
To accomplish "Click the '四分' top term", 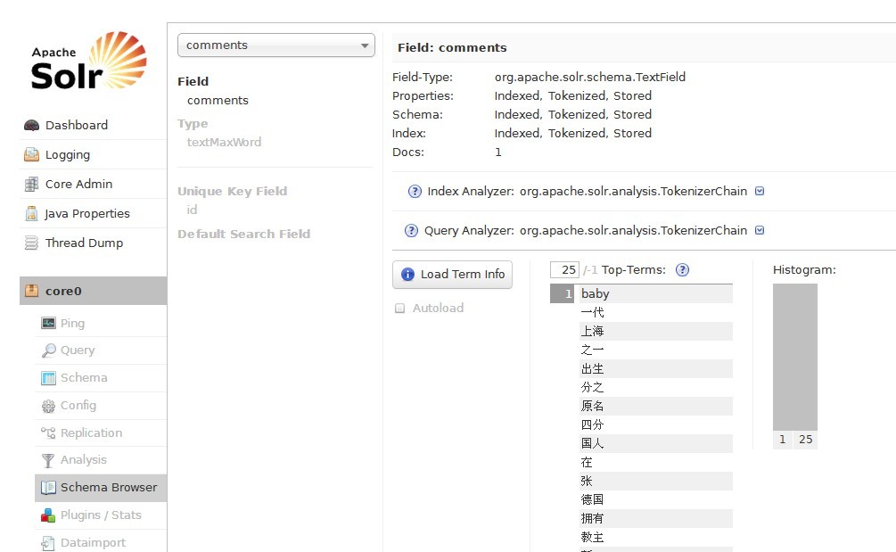I will [x=593, y=424].
